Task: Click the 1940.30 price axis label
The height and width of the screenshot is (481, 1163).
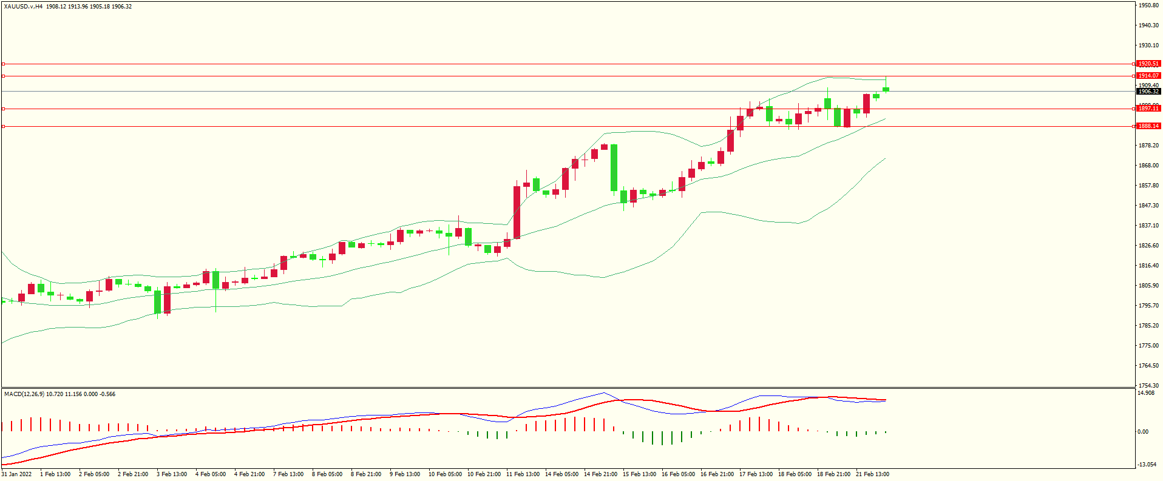Action: (1148, 25)
